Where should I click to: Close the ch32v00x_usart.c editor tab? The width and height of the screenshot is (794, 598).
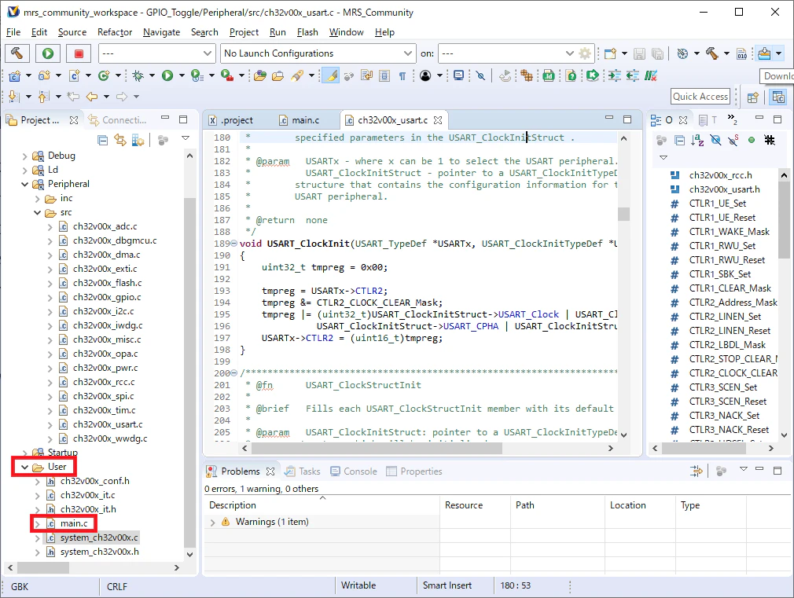(x=438, y=120)
